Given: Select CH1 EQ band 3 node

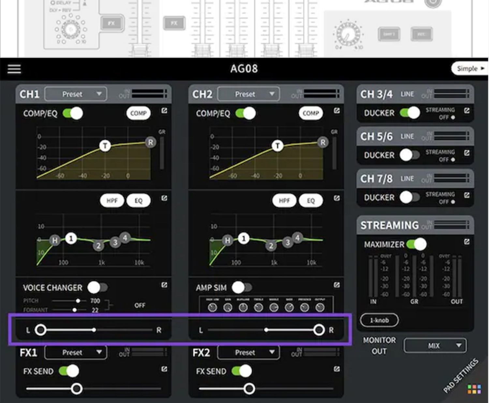Looking at the screenshot, I should 115,242.
